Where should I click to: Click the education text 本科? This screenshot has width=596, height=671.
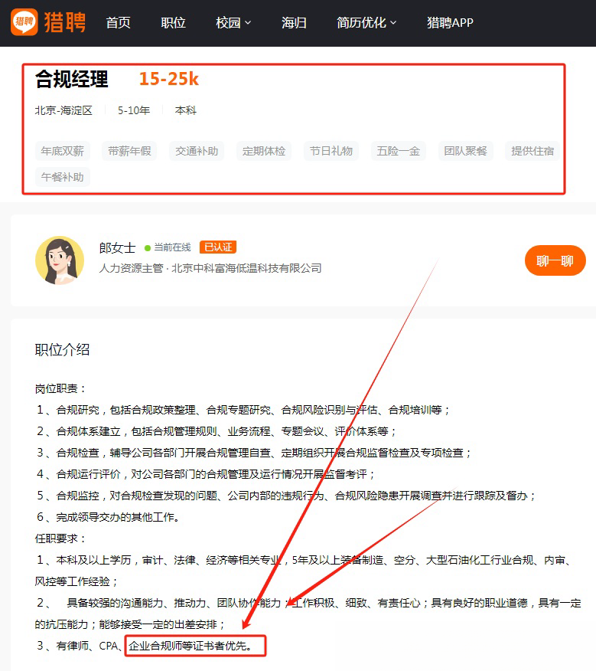click(x=186, y=110)
